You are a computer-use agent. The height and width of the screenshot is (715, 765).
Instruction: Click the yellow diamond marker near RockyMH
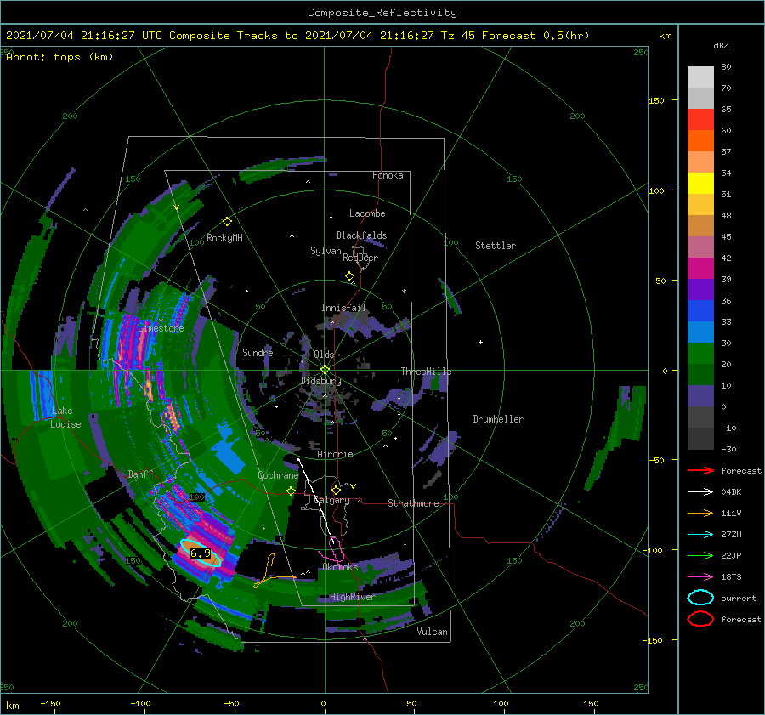pyautogui.click(x=227, y=222)
